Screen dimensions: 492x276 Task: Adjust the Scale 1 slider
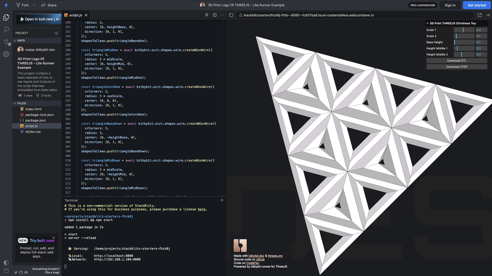point(464,30)
